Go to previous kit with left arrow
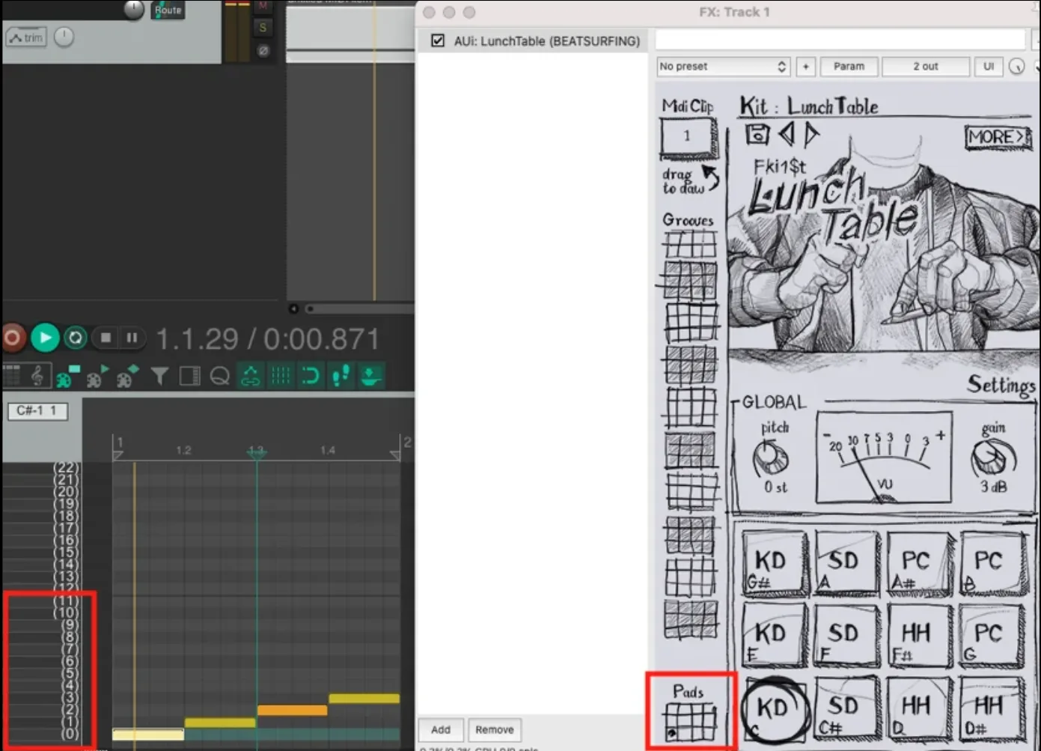This screenshot has height=751, width=1041. point(786,134)
